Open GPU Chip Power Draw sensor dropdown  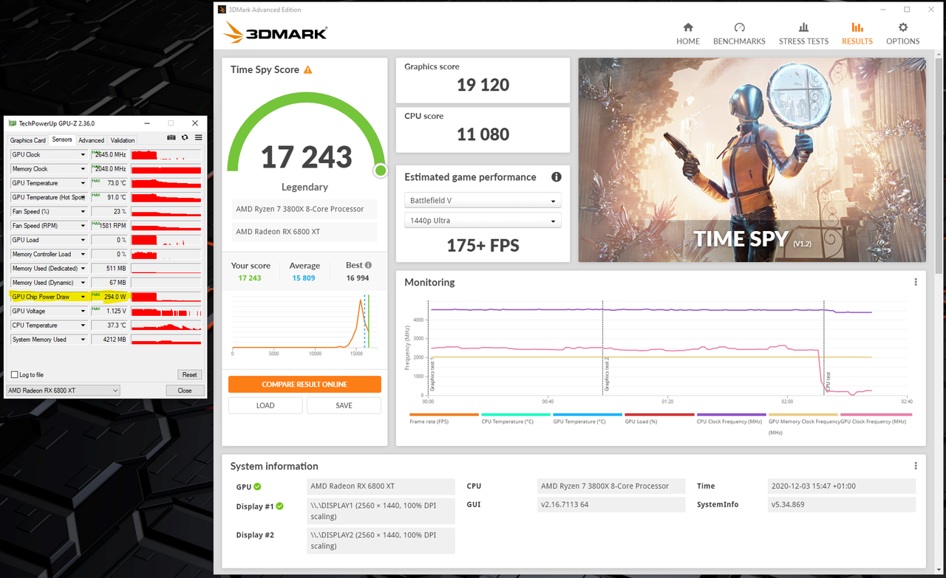pyautogui.click(x=83, y=297)
